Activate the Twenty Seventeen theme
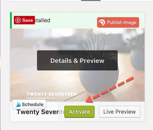The width and height of the screenshot is (153, 130). pyautogui.click(x=79, y=112)
